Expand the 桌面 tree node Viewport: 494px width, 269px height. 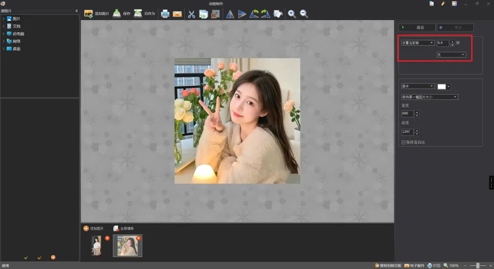(x=3, y=49)
